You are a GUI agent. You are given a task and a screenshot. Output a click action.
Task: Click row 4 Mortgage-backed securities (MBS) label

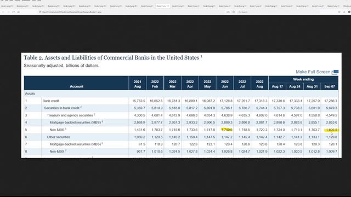coord(75,123)
